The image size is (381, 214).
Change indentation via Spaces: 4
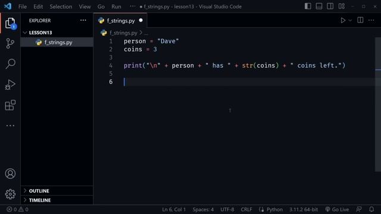[x=203, y=209]
